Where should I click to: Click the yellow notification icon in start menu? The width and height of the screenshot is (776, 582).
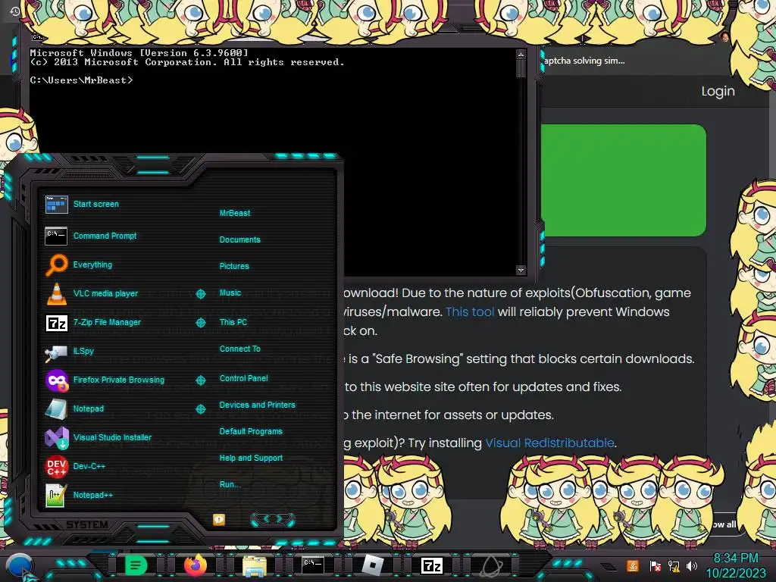point(219,519)
